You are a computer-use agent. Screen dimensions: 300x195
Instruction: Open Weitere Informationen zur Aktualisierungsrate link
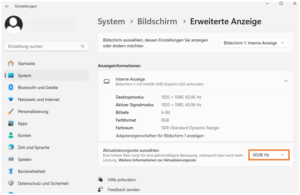point(157,160)
